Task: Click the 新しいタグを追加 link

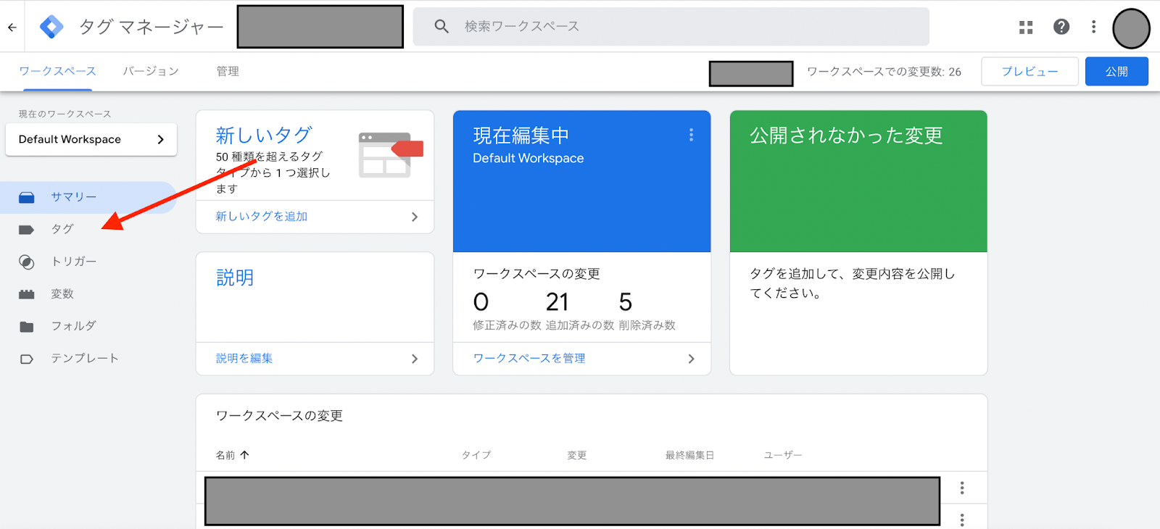Action: [x=262, y=217]
